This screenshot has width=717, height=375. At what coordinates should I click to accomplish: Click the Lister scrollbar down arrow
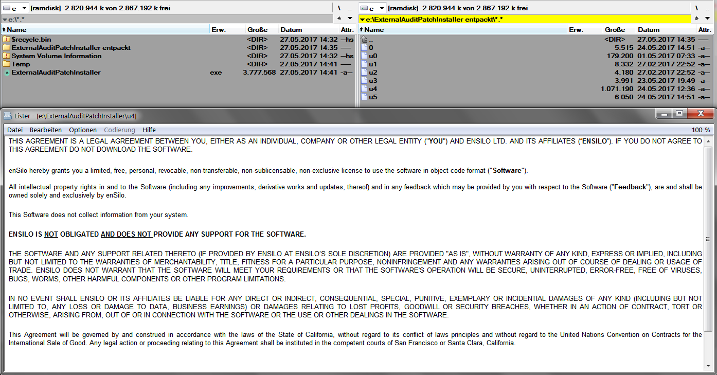[709, 367]
